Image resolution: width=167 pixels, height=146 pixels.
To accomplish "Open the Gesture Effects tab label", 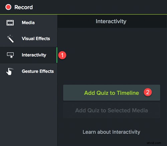I will [38, 71].
